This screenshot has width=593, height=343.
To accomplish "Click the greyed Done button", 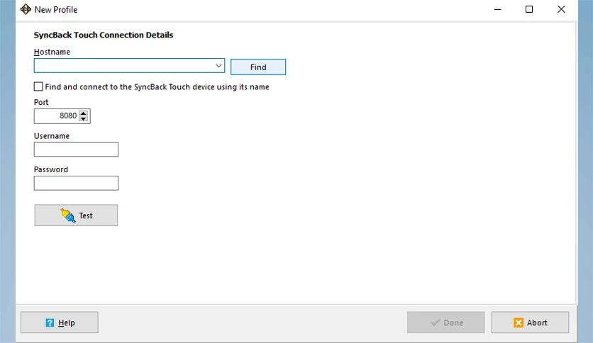I will [x=446, y=322].
